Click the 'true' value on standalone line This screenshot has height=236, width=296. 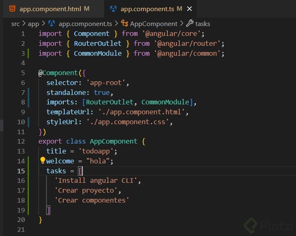pos(102,92)
